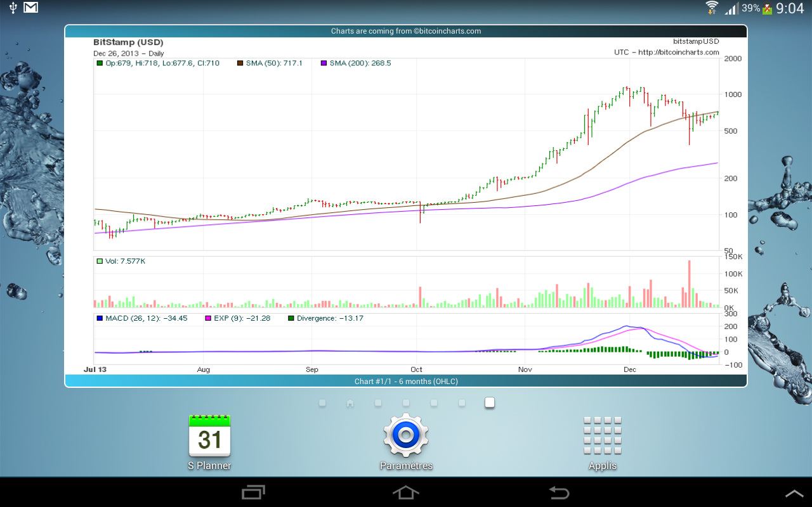Viewport: 812px width, 507px height.
Task: Tap the '300' MACD axis label
Action: pos(731,314)
